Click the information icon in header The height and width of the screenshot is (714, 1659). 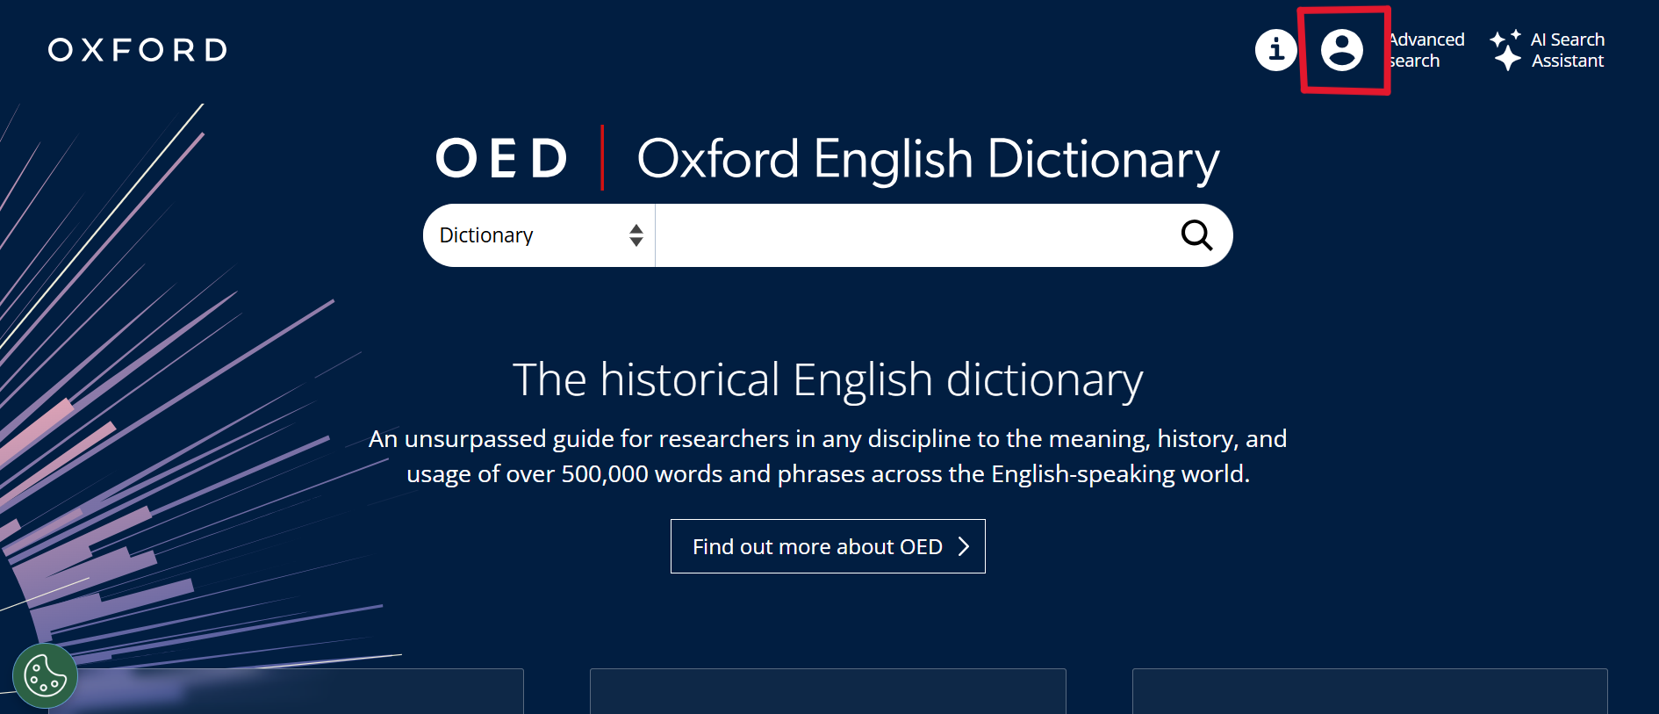coord(1275,50)
